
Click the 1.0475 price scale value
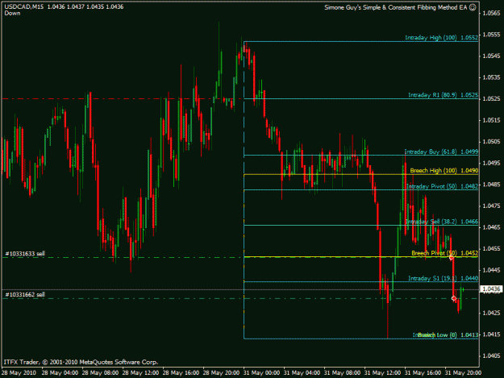pyautogui.click(x=491, y=206)
